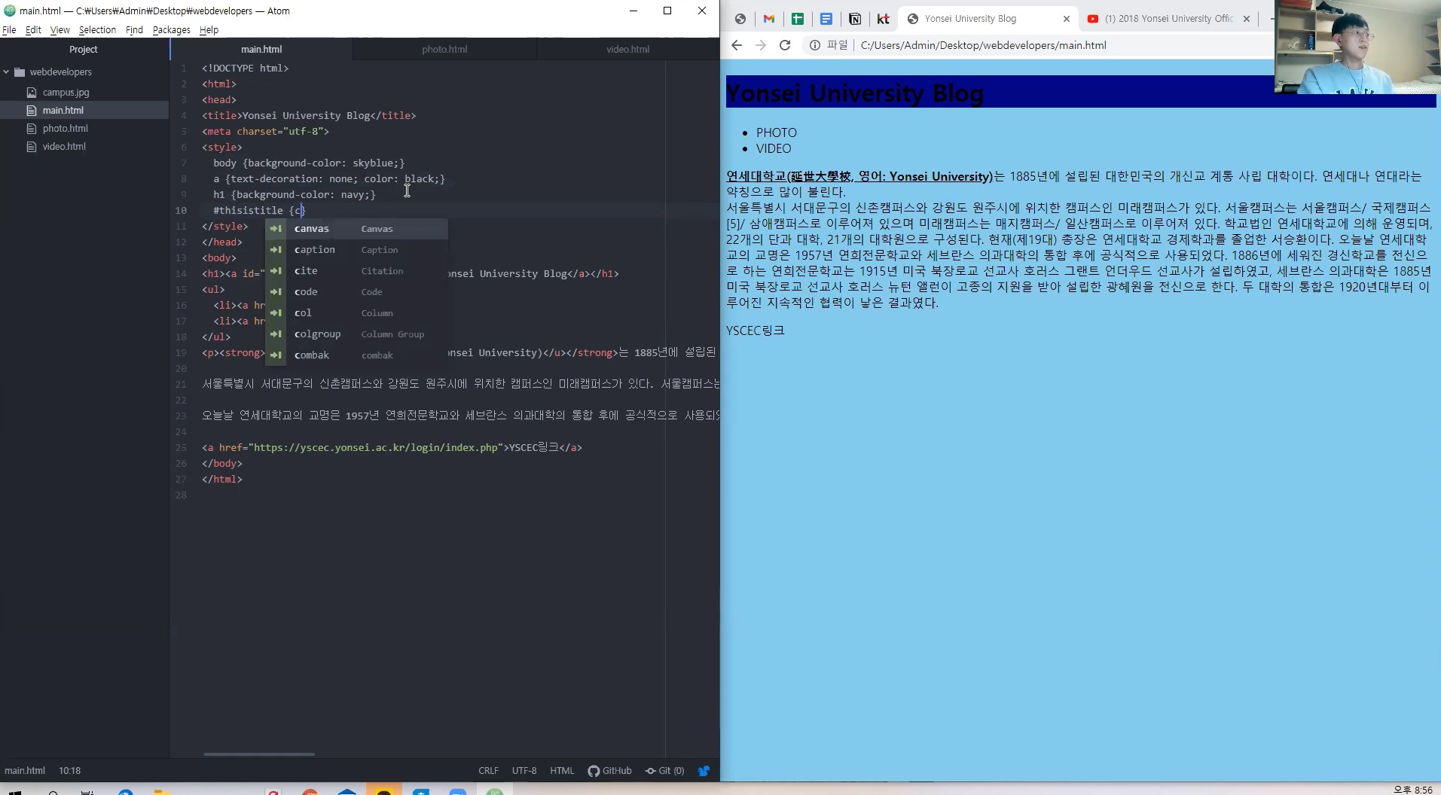Select the Project panel tab

(84, 49)
